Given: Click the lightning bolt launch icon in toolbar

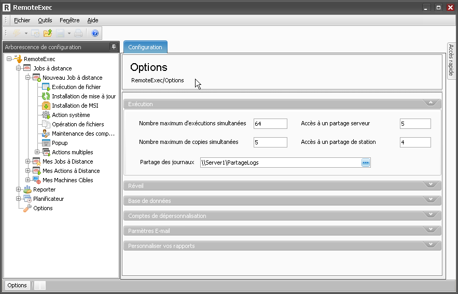Looking at the screenshot, I should 17,33.
